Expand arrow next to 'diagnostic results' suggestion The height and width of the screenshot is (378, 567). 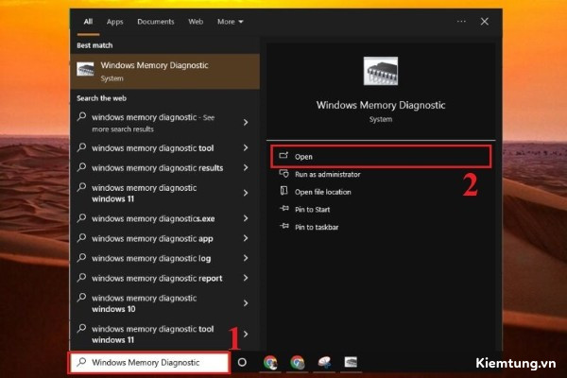pos(246,167)
